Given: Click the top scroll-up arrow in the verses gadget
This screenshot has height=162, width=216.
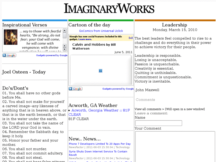Looking at the screenshot, I should coord(64,31).
